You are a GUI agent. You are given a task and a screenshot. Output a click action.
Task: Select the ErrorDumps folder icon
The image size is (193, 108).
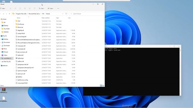click(17, 24)
